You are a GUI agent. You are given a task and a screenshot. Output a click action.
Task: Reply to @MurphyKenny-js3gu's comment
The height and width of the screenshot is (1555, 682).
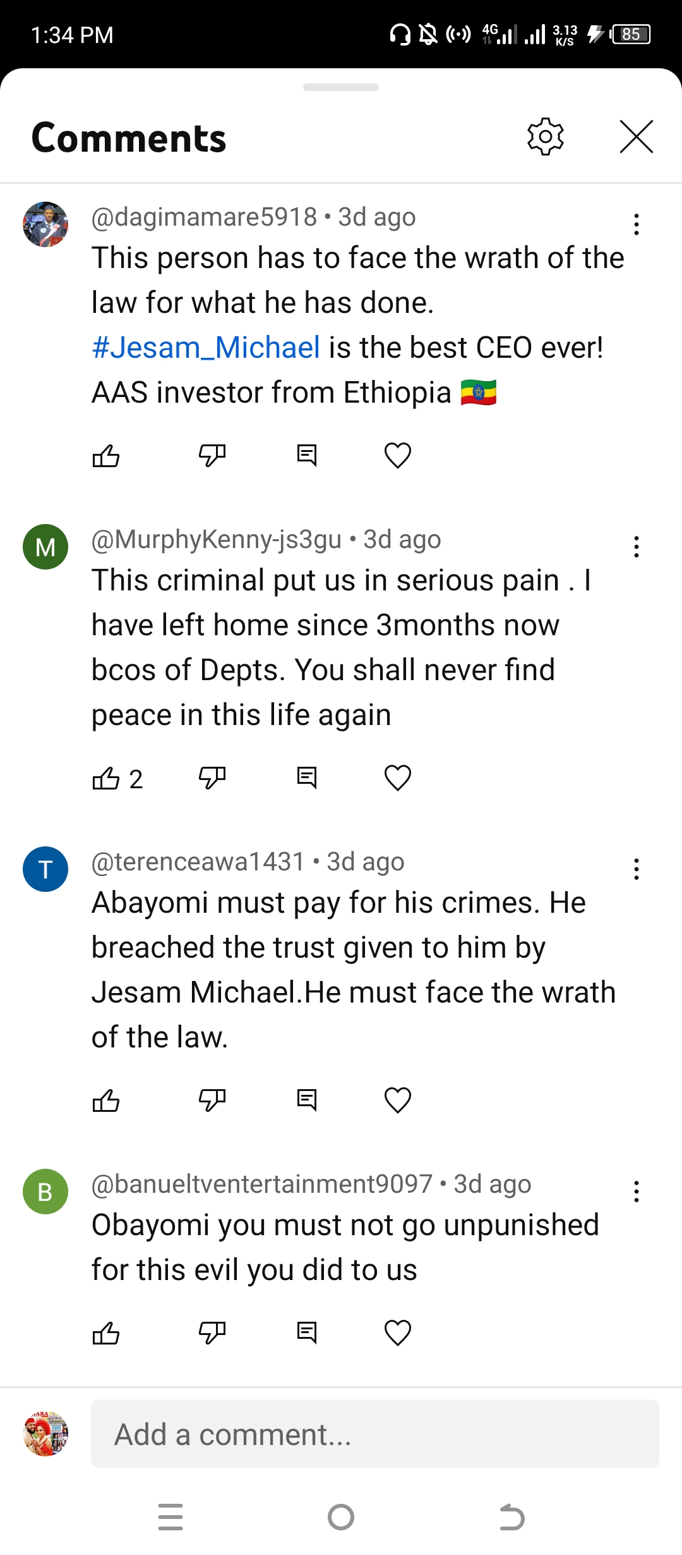coord(307,777)
